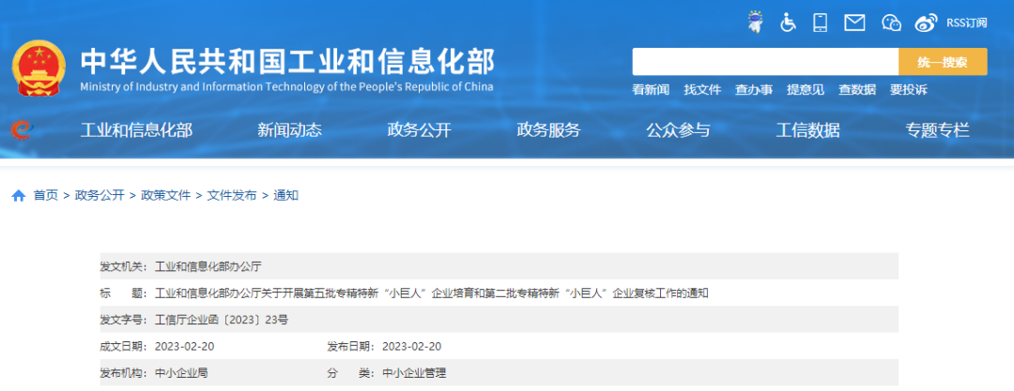Click the search input field

click(x=765, y=62)
